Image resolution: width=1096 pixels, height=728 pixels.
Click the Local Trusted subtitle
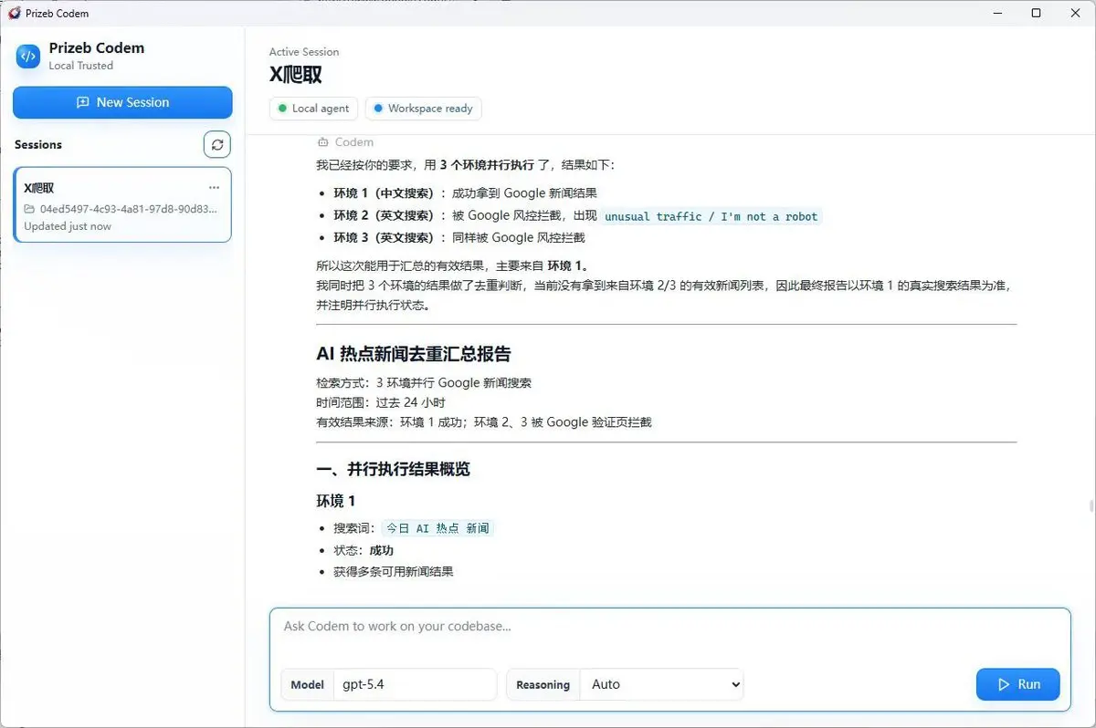[x=81, y=66]
